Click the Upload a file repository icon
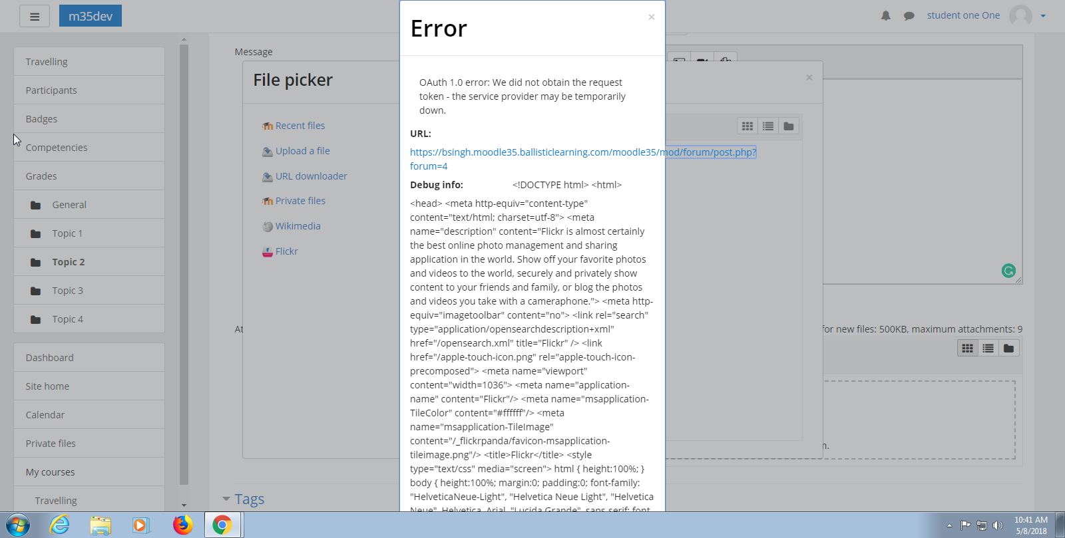This screenshot has height=538, width=1065. [x=268, y=152]
